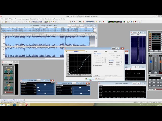Click the tile windows vertically icon
Viewport: 162px width, 121px height.
pos(35,22)
